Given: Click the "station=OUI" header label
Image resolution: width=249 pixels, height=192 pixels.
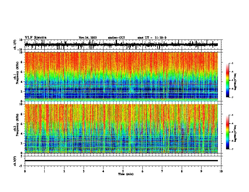Looking at the screenshot, I should [116, 38].
